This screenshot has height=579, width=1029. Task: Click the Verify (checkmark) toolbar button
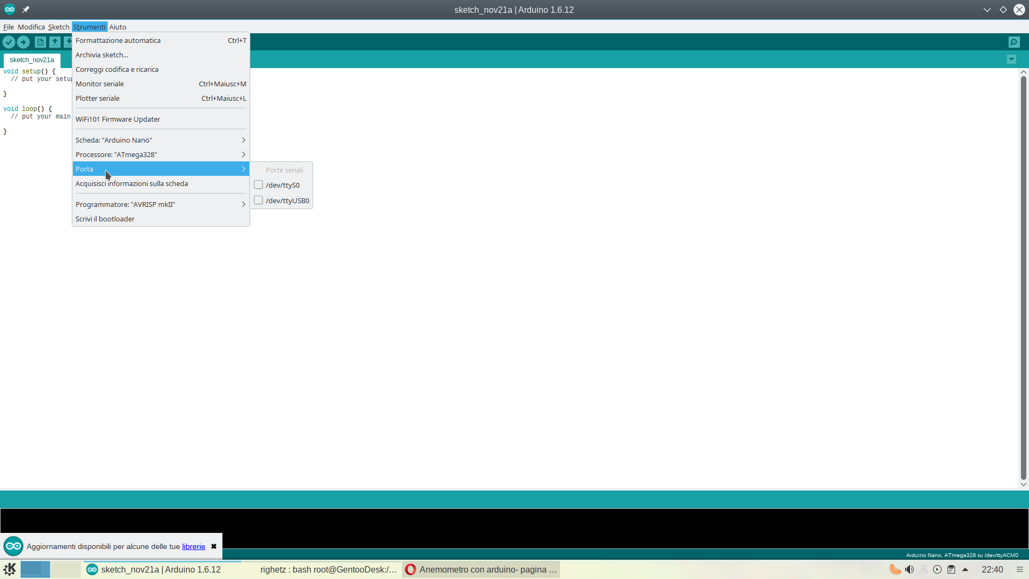pyautogui.click(x=9, y=42)
